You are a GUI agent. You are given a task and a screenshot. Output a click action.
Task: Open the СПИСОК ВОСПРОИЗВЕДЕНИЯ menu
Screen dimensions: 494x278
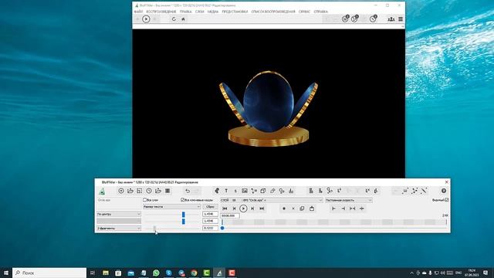(x=273, y=12)
